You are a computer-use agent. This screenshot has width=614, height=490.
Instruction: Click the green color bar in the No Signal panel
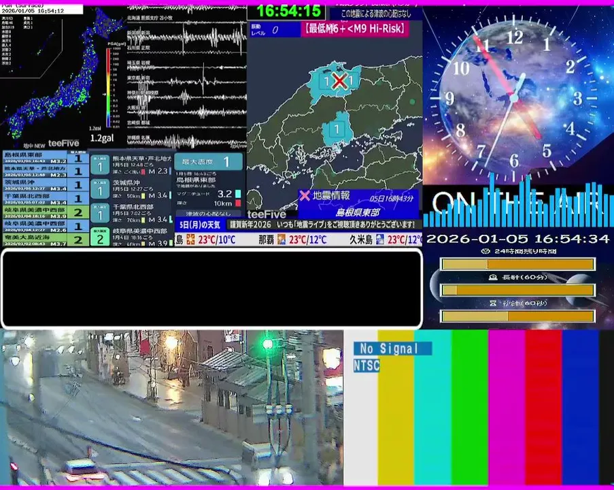[470, 408]
